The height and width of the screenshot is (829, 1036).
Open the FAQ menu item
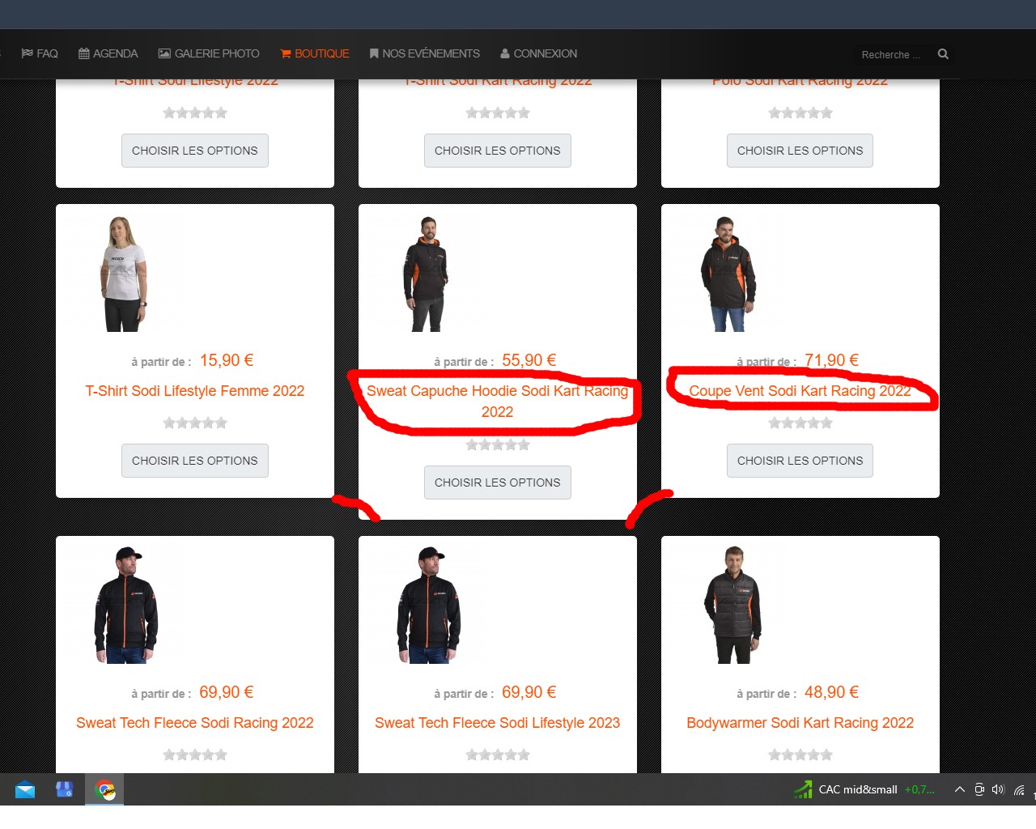tap(40, 53)
